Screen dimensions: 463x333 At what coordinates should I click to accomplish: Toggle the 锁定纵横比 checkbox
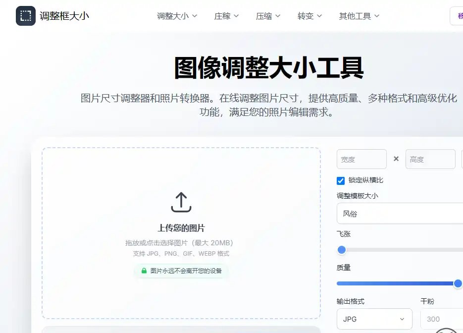click(341, 180)
